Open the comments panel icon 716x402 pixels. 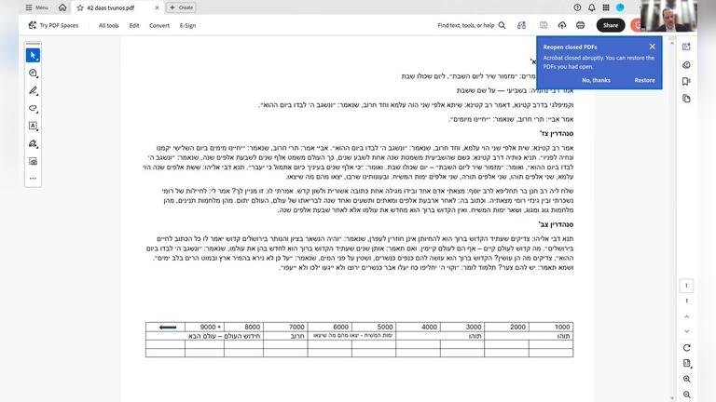click(x=686, y=65)
